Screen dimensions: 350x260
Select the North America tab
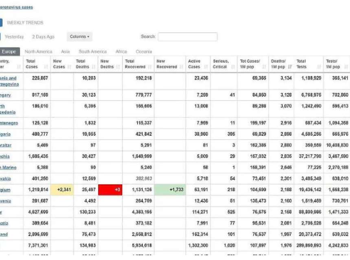click(x=38, y=52)
